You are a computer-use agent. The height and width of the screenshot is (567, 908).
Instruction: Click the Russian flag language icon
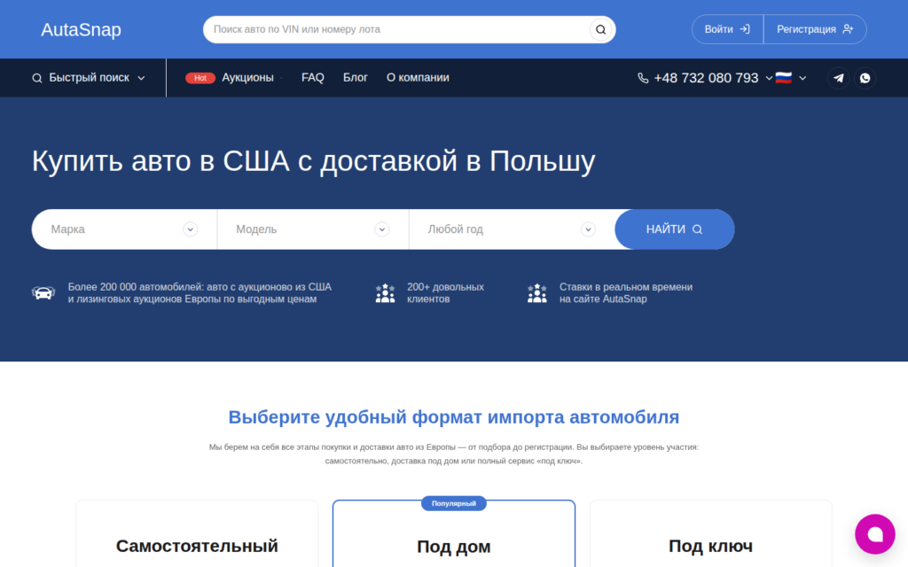[x=784, y=78]
